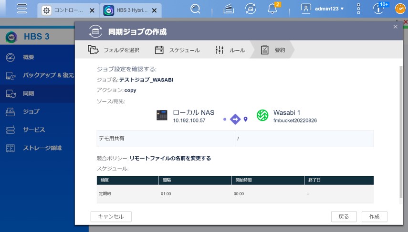Open the main hamburger menu
The image size is (408, 232).
[x=21, y=9]
